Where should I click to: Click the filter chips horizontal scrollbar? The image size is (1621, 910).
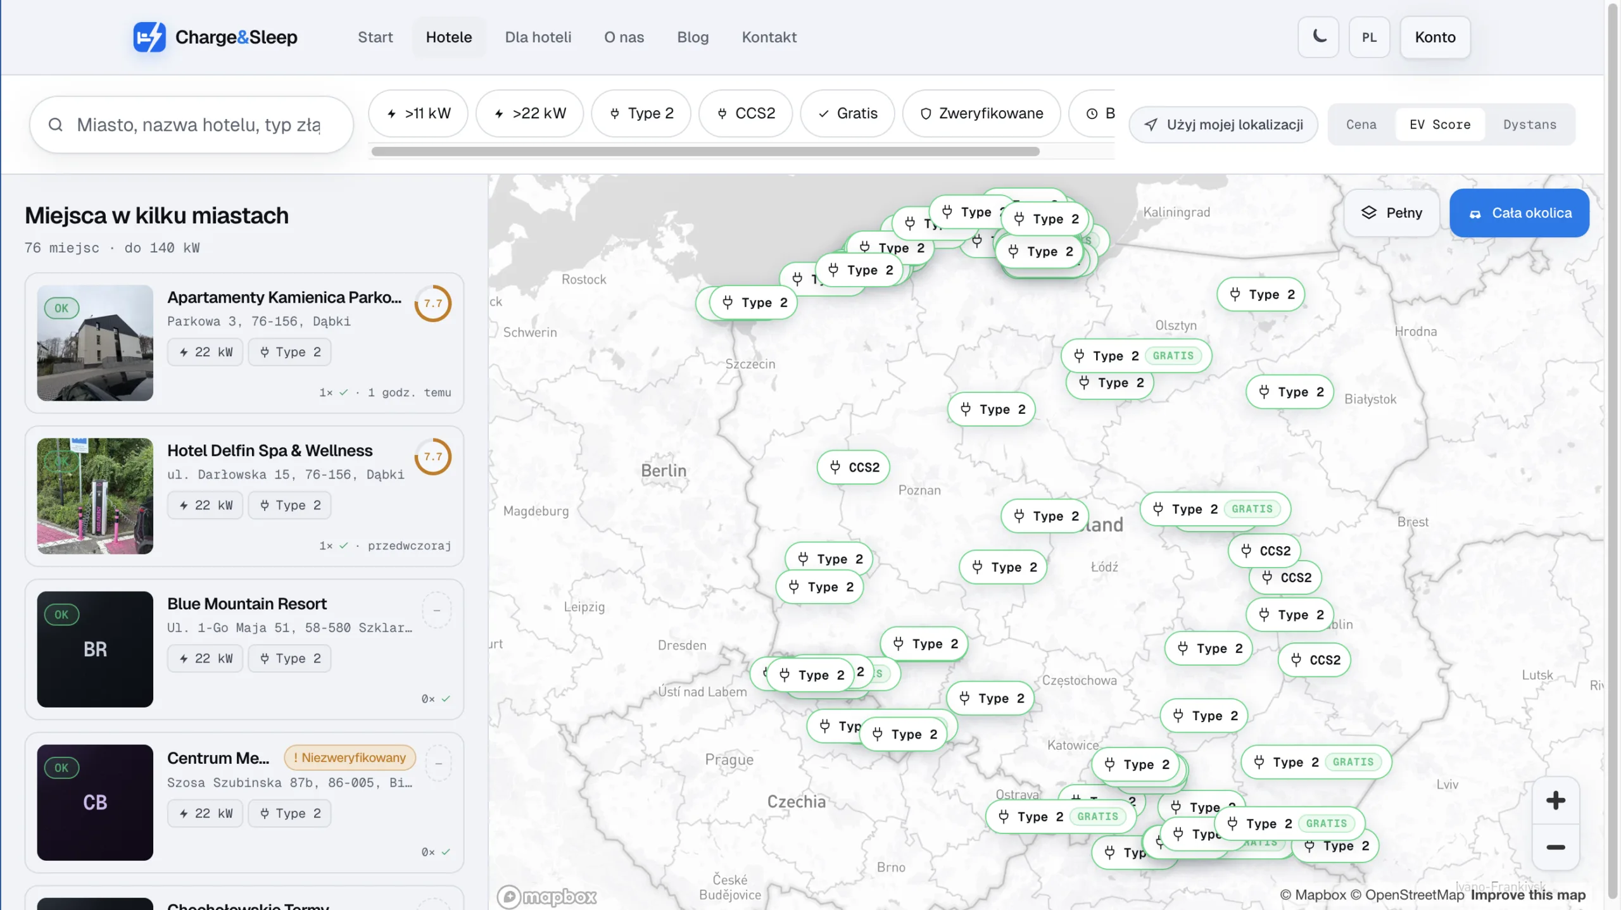(705, 152)
